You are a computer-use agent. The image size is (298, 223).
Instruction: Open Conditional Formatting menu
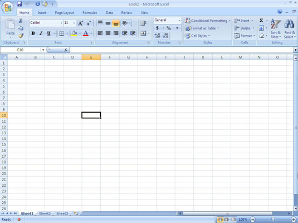[x=208, y=21]
